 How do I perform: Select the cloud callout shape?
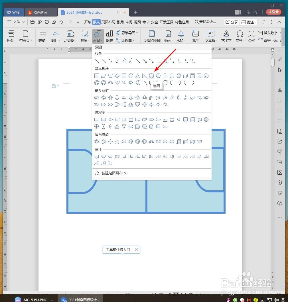pos(117,156)
